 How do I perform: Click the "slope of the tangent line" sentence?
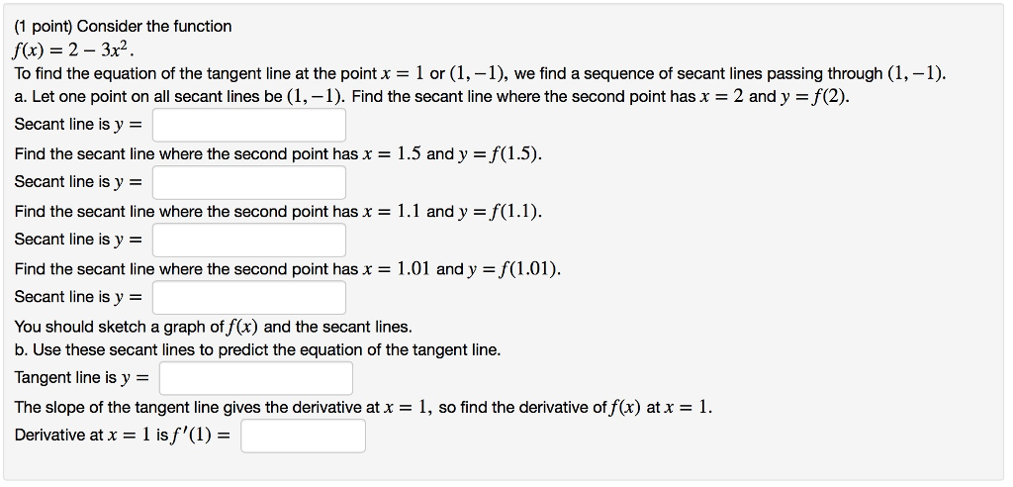(363, 407)
